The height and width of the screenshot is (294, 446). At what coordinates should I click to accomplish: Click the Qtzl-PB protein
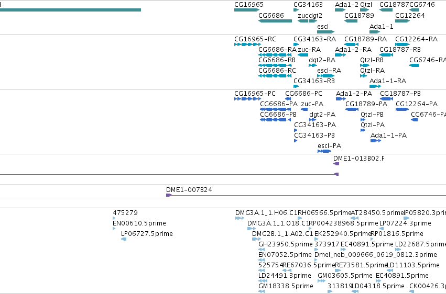[372, 115]
